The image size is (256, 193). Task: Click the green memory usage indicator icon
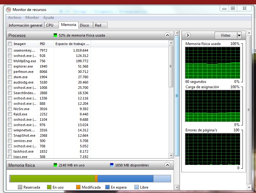[x=55, y=35]
